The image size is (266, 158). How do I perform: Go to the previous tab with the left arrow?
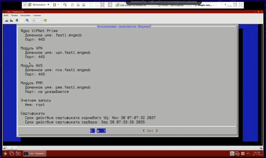(x=222, y=5)
